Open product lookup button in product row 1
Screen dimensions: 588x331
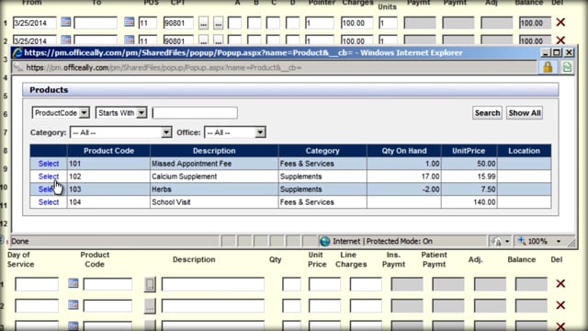click(150, 284)
